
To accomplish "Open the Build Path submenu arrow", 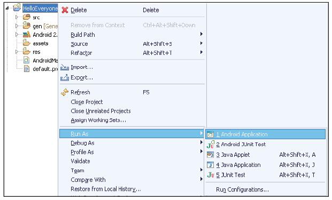I will [x=202, y=34].
